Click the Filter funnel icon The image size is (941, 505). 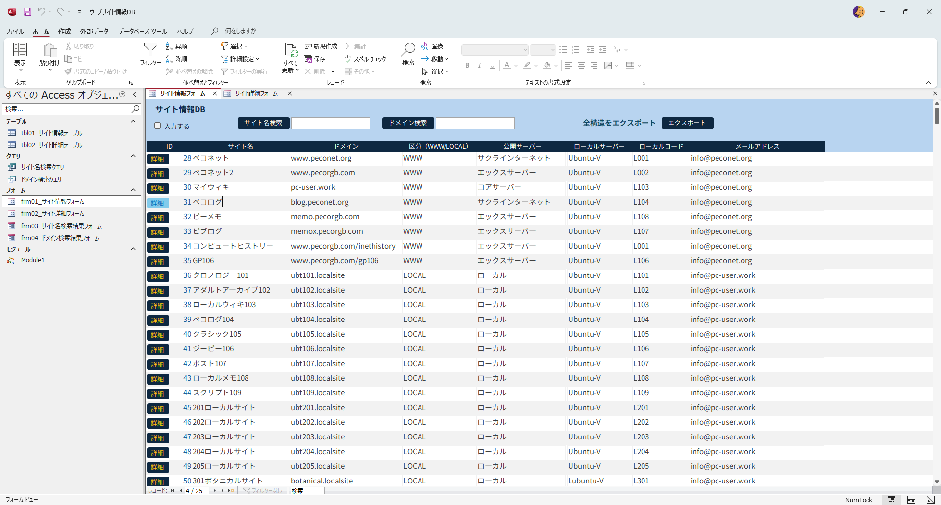tap(150, 50)
